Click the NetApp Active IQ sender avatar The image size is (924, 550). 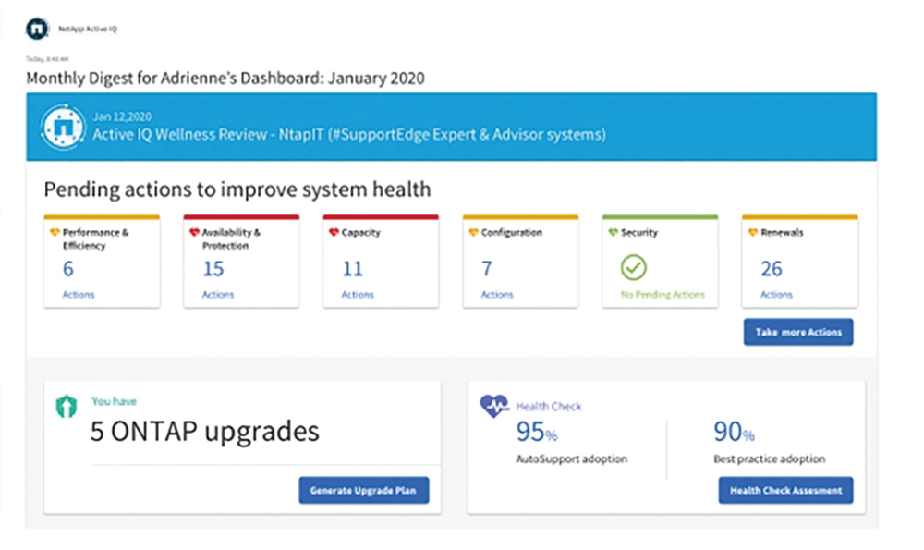[37, 29]
